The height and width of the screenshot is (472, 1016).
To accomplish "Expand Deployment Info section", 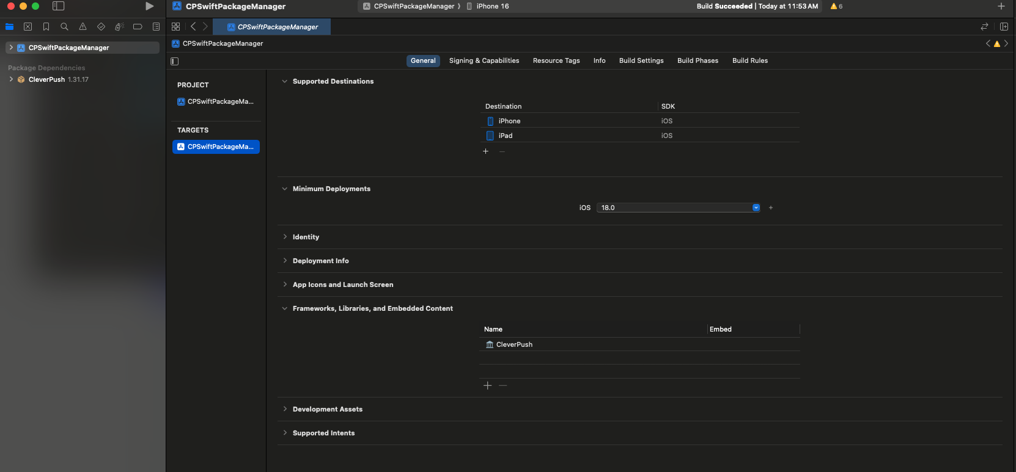I will (284, 261).
